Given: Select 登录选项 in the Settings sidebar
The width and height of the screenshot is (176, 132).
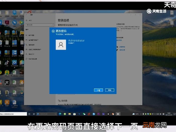Looking at the screenshot, I should coord(30,45).
